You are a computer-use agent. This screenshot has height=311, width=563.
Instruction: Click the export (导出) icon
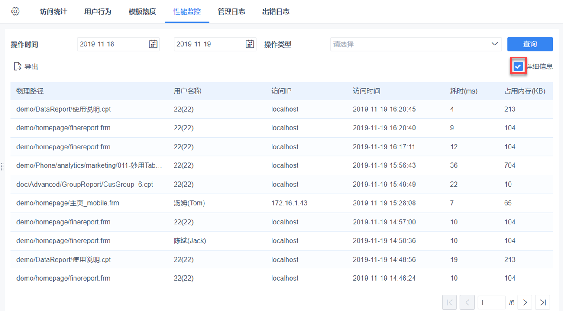pos(17,66)
